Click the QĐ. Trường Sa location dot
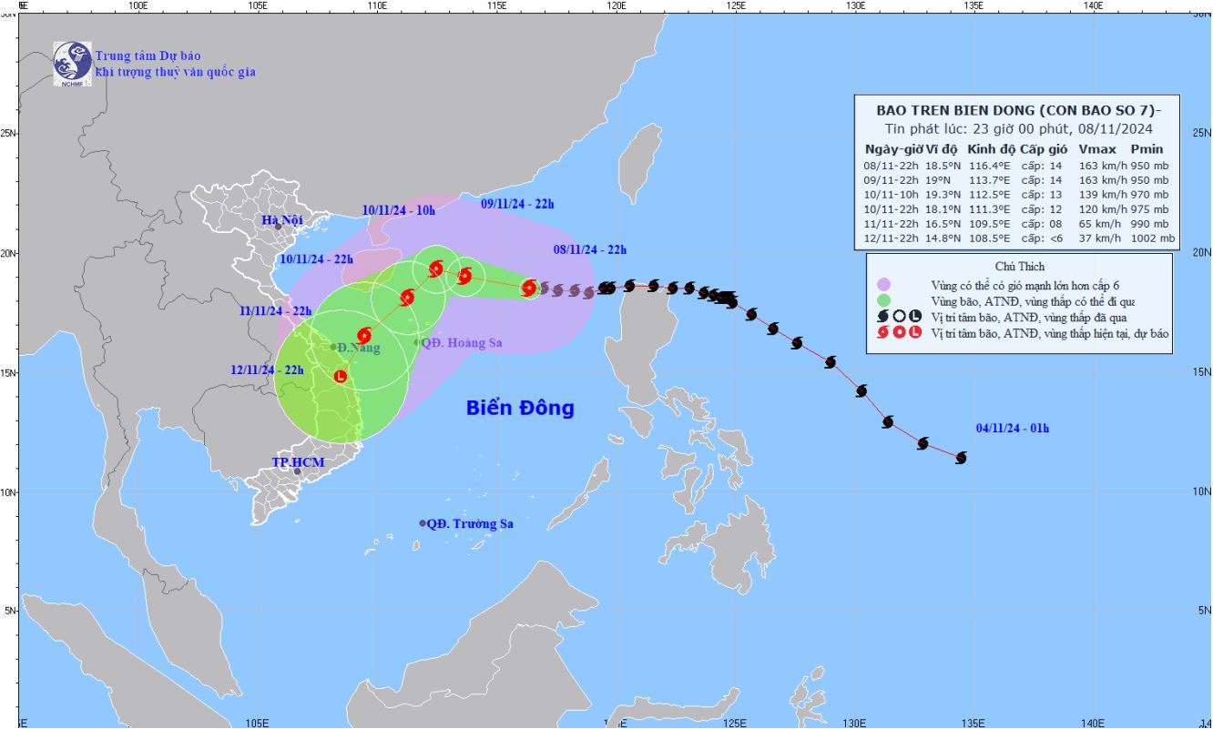The height and width of the screenshot is (729, 1213). pos(423,523)
